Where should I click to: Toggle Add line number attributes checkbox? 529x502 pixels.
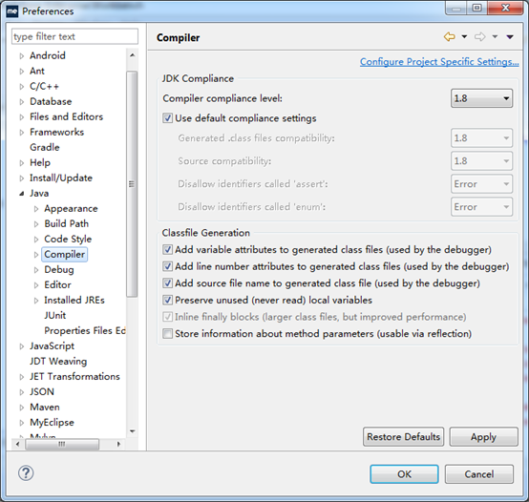[167, 266]
